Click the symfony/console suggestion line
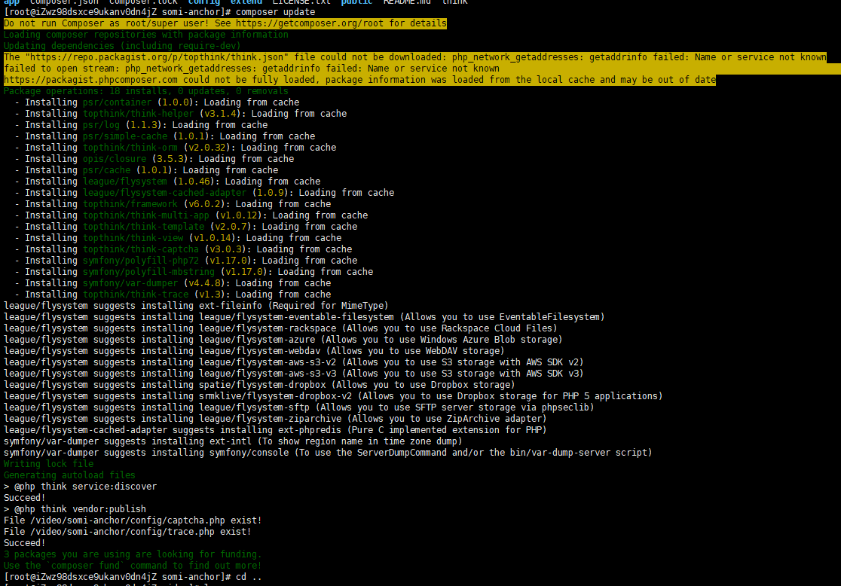 pos(329,452)
